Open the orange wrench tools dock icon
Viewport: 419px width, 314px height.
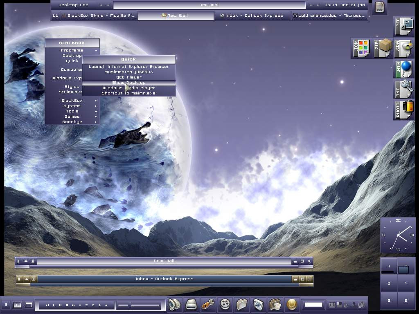[x=208, y=304]
